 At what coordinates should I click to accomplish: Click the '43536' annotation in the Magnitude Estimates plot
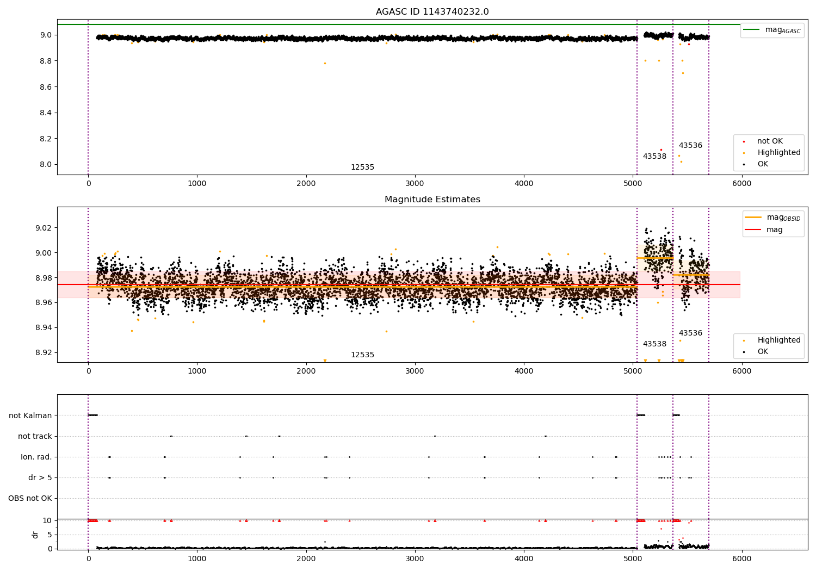pos(690,333)
